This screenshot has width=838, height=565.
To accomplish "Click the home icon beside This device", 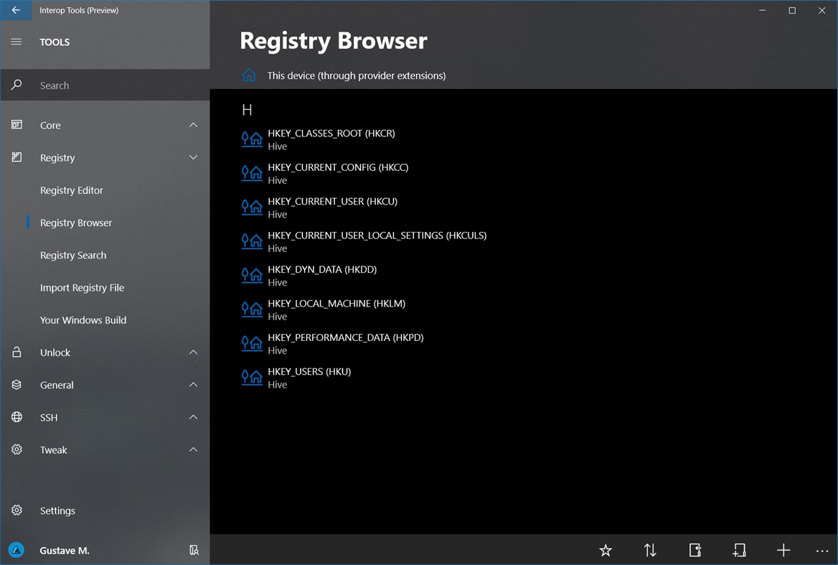I will tap(248, 75).
